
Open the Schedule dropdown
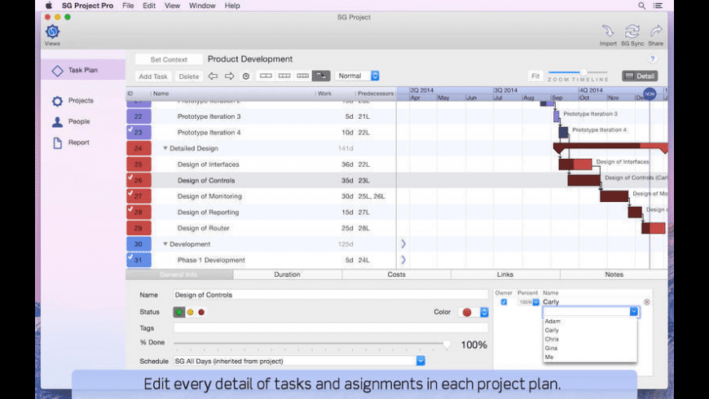point(421,361)
